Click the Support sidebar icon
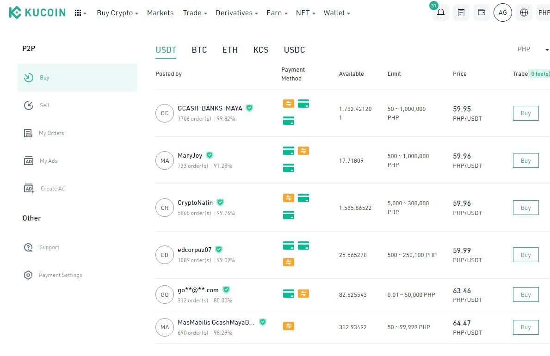 click(x=28, y=247)
